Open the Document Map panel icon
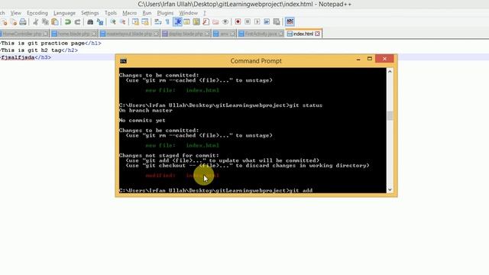Image resolution: width=489 pixels, height=275 pixels. coord(196,22)
